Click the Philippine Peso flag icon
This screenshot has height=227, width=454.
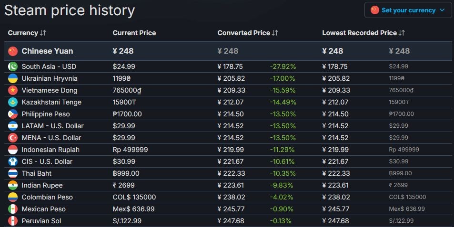coord(13,114)
